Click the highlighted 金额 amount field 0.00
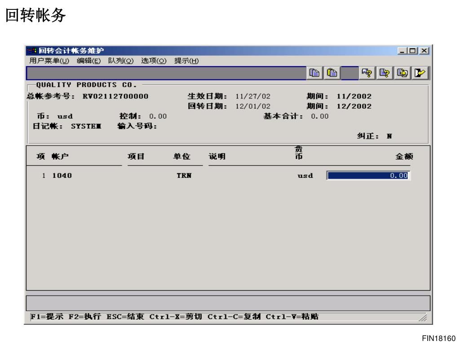460x345 pixels. (368, 176)
